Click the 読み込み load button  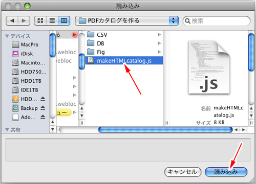point(226,172)
